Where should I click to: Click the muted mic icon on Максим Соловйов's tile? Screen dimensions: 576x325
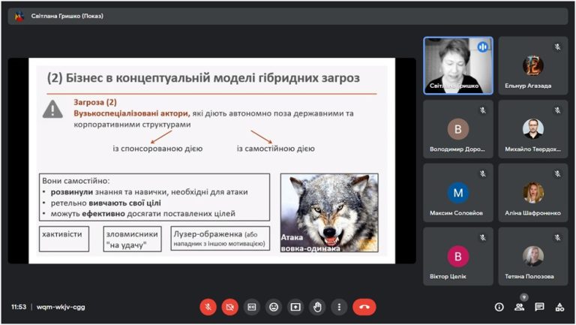click(483, 173)
